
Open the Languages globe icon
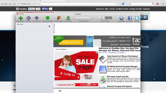click(x=121, y=18)
